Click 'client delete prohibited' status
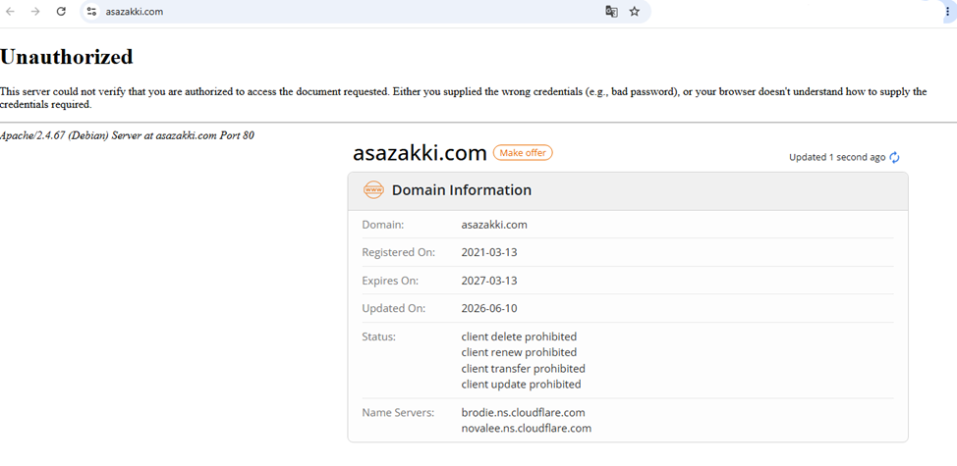The width and height of the screenshot is (957, 466). click(519, 337)
